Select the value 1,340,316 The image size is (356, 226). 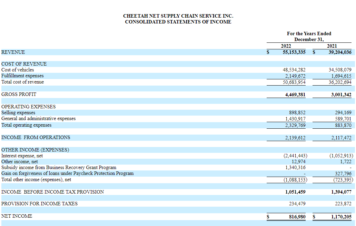point(295,168)
